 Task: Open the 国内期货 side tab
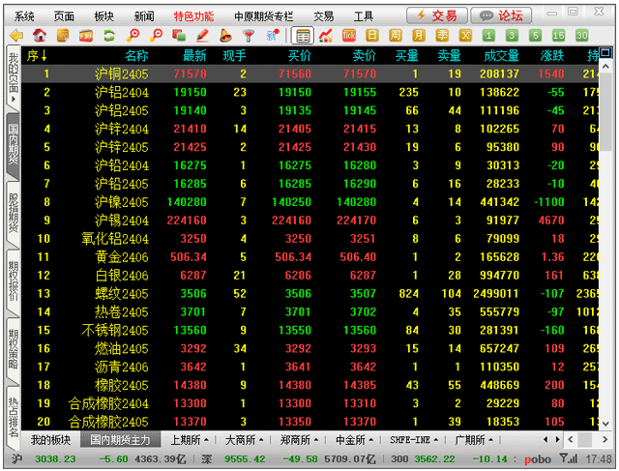point(14,146)
